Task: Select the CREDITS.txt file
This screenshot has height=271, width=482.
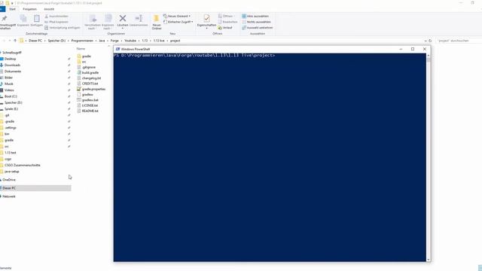Action: pos(90,84)
